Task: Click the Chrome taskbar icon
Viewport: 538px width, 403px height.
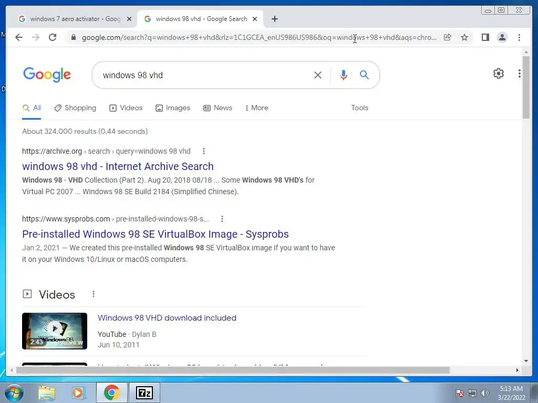Action: pos(111,393)
